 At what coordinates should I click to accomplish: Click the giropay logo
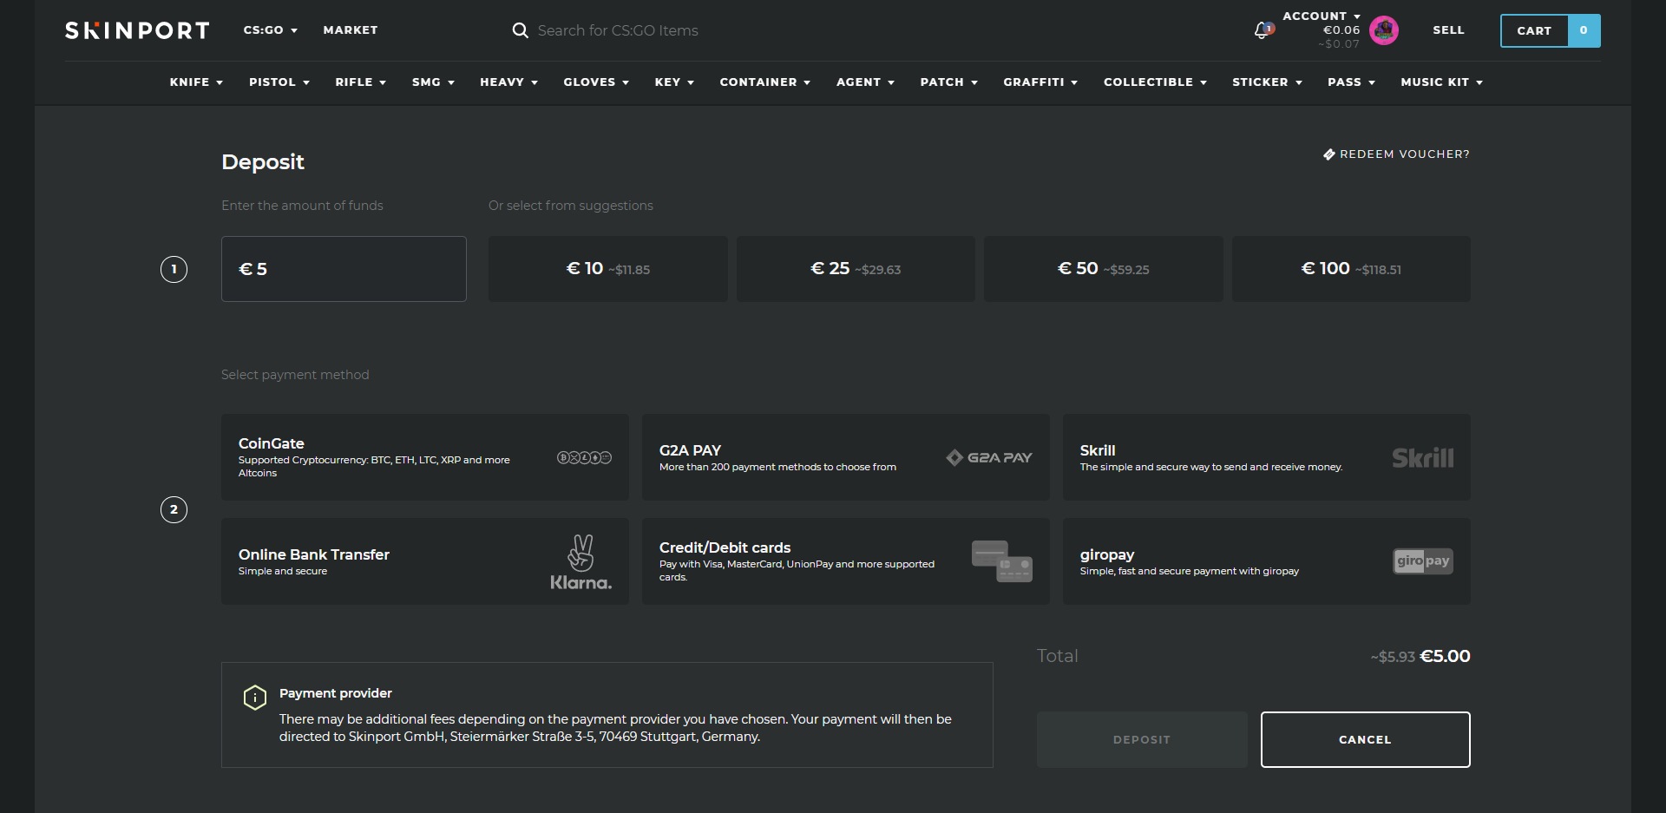[x=1422, y=561]
